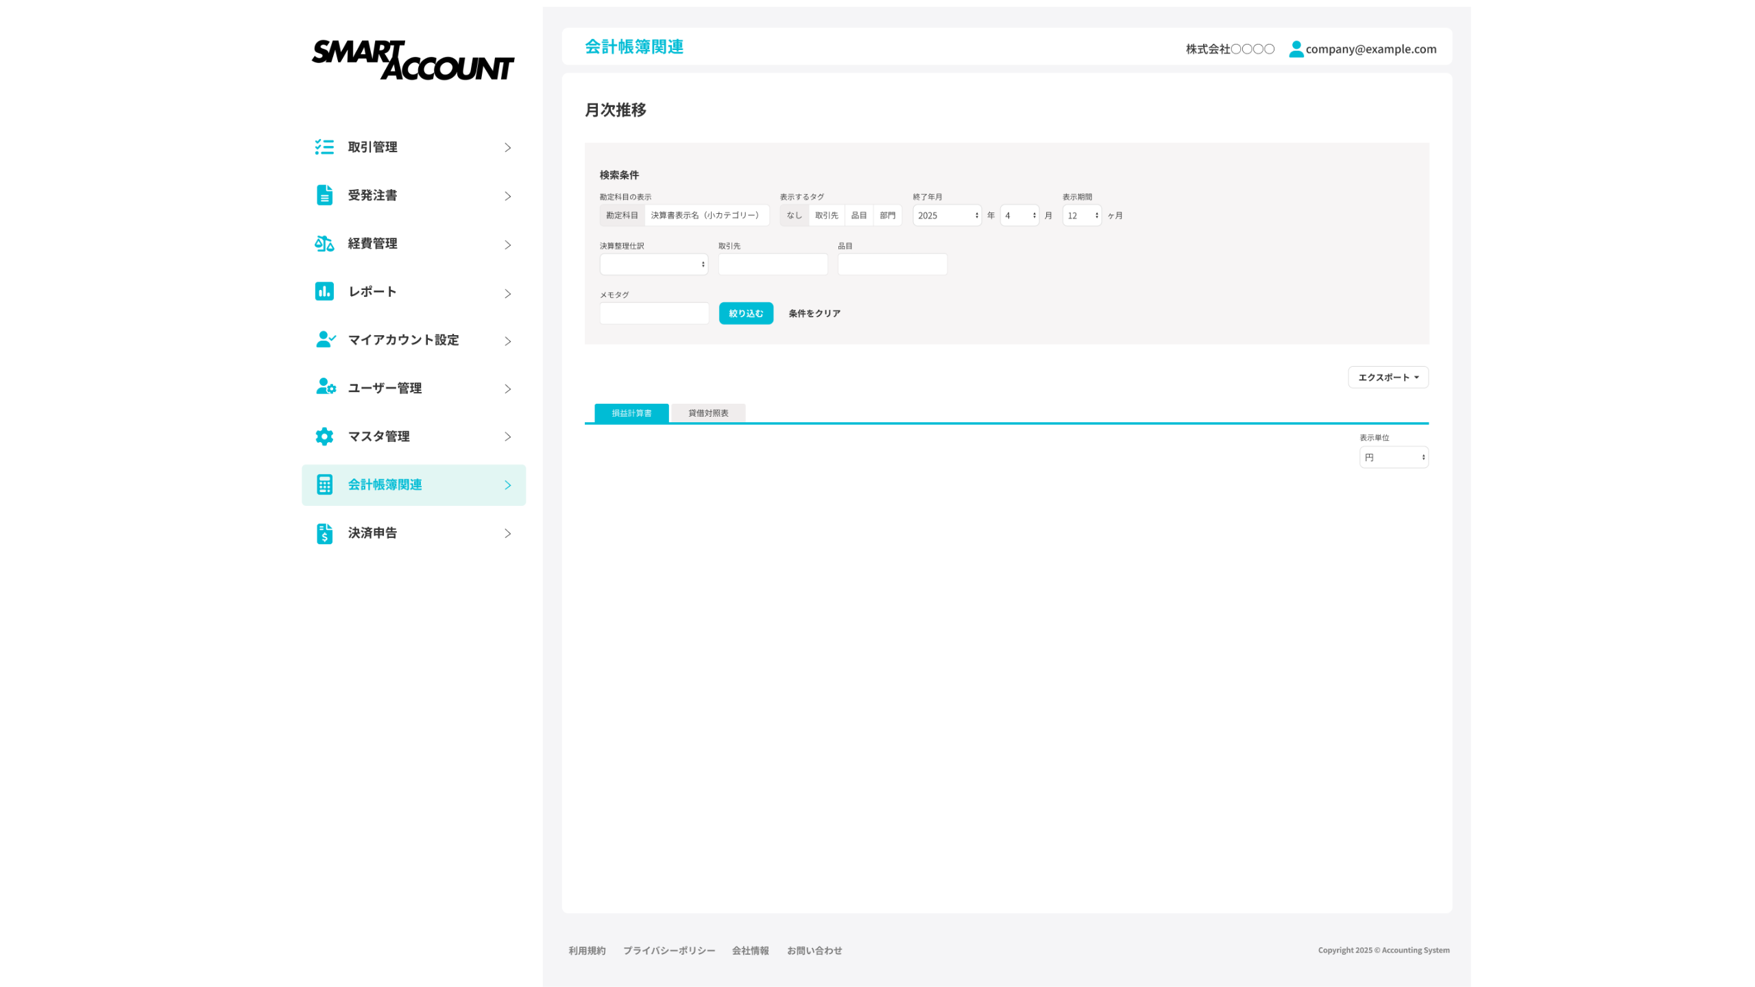This screenshot has width=1755, height=987.
Task: Open the エクスポート dropdown button
Action: (1388, 377)
